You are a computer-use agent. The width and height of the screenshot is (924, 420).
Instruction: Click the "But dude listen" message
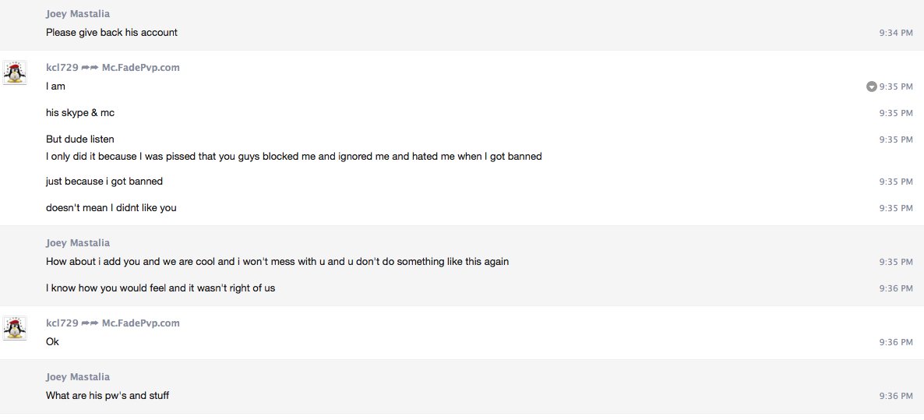80,139
